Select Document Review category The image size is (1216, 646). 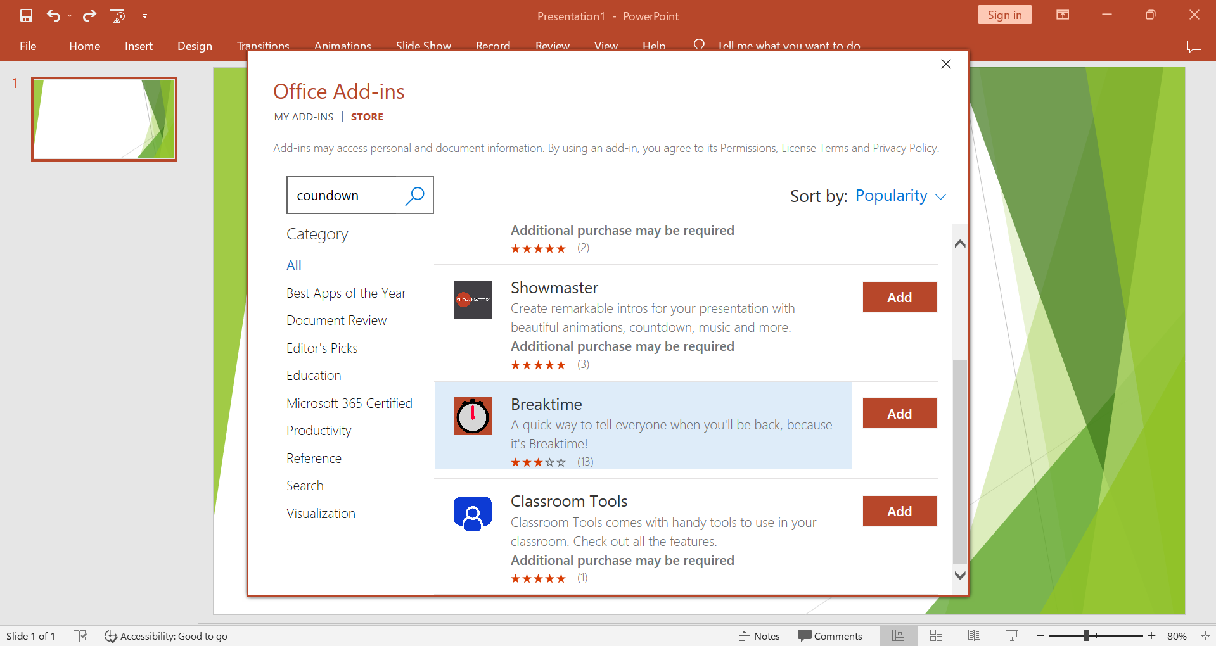tap(336, 320)
